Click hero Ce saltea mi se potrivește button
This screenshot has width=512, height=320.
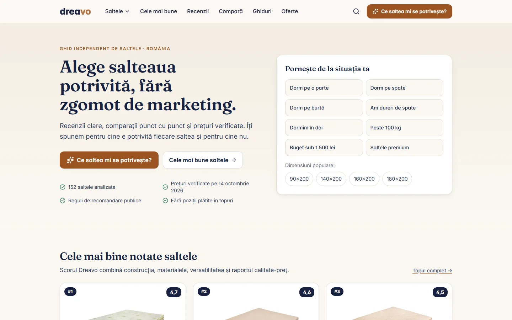coord(109,160)
